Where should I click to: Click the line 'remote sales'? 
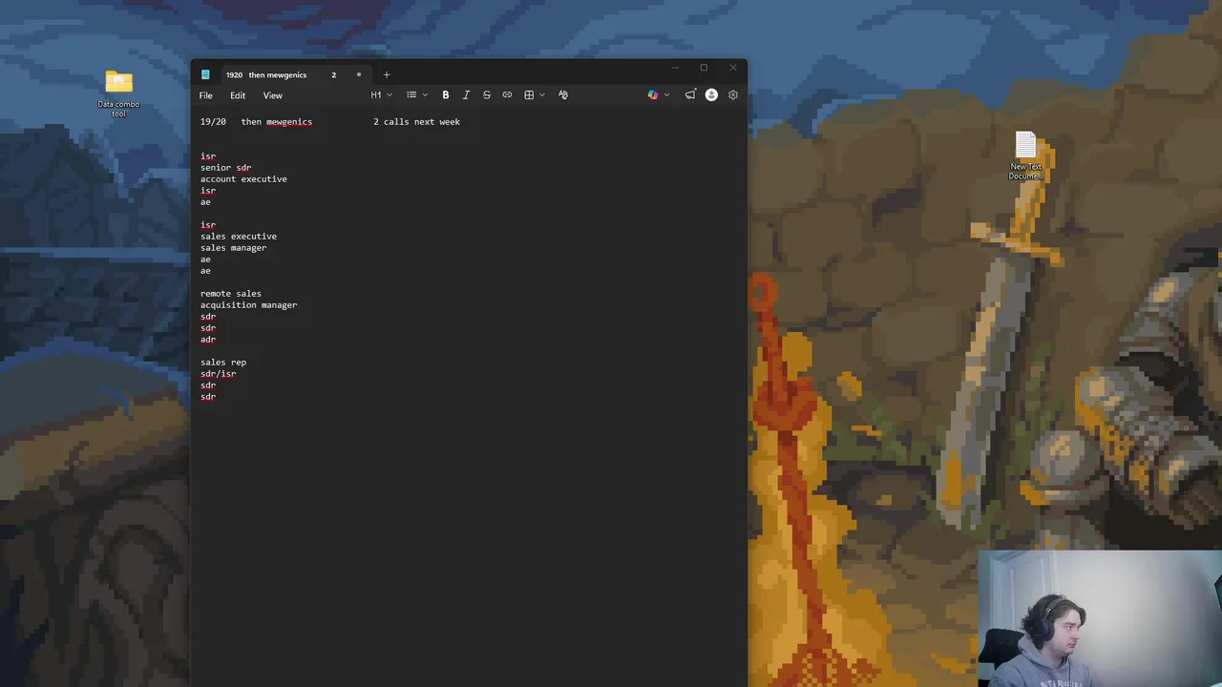(230, 294)
